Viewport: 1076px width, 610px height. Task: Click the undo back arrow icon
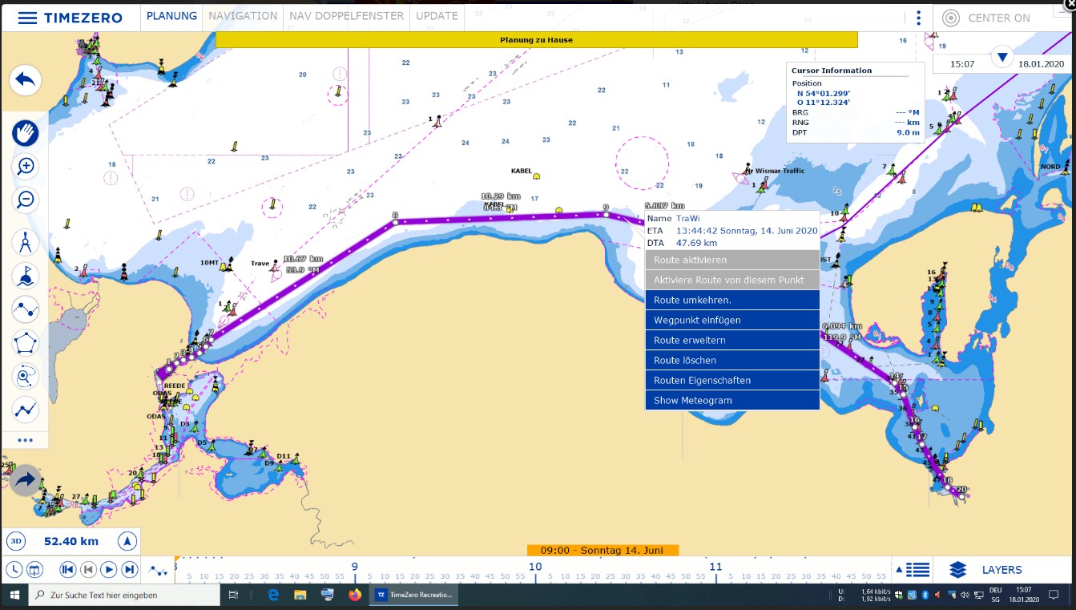26,80
